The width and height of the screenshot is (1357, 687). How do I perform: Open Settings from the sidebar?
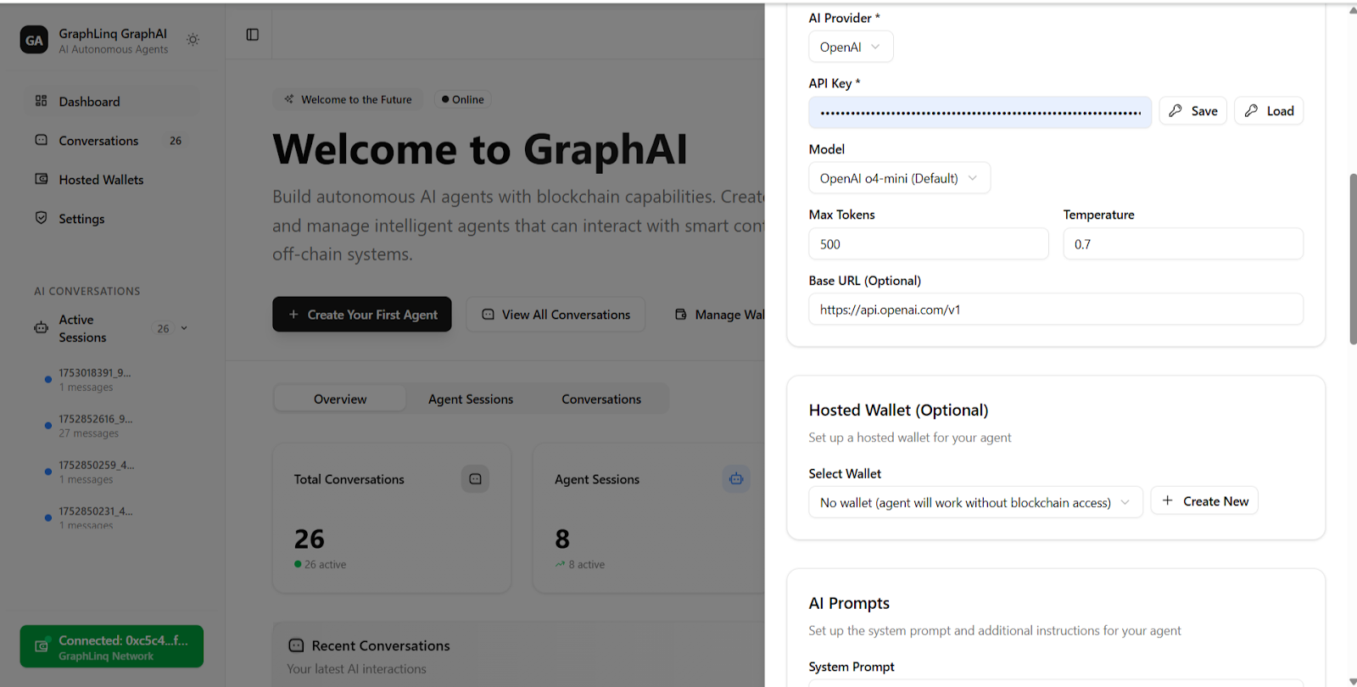pos(112,219)
